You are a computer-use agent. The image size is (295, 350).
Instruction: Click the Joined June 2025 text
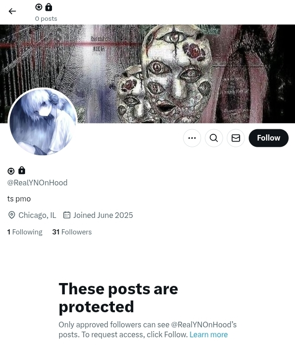103,215
